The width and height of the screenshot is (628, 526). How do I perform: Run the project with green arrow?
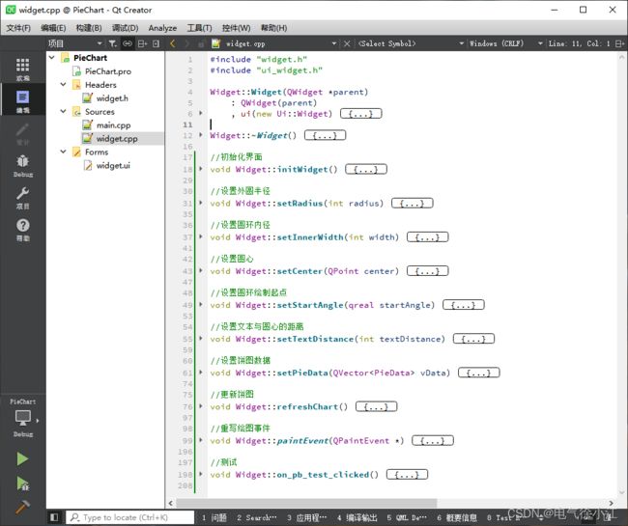(22, 458)
